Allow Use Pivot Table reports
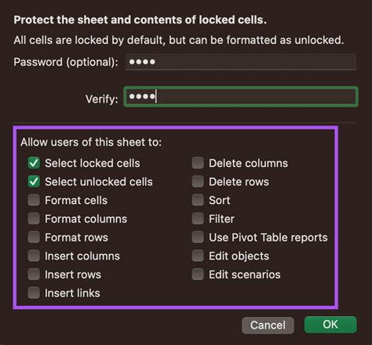Image resolution: width=372 pixels, height=345 pixels. click(198, 237)
